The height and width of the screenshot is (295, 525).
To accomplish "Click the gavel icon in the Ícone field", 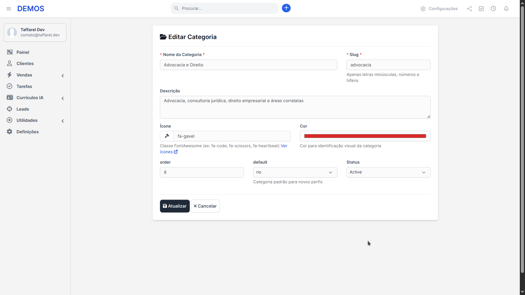I will pyautogui.click(x=167, y=136).
